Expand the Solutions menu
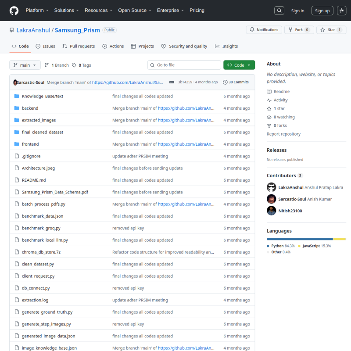 pos(66,11)
